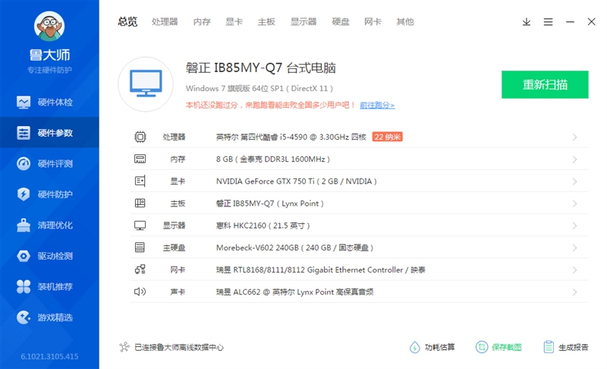Image resolution: width=607 pixels, height=369 pixels.
Task: Click the 鲁大师 avatar logo
Action: pyautogui.click(x=49, y=26)
